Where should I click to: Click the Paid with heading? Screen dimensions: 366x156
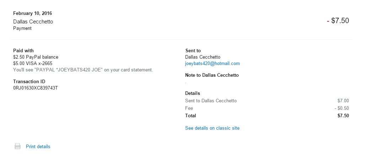tap(23, 50)
